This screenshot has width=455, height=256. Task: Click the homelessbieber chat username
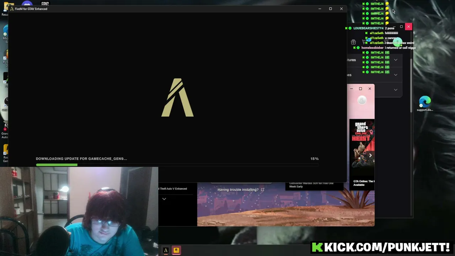tap(372, 48)
